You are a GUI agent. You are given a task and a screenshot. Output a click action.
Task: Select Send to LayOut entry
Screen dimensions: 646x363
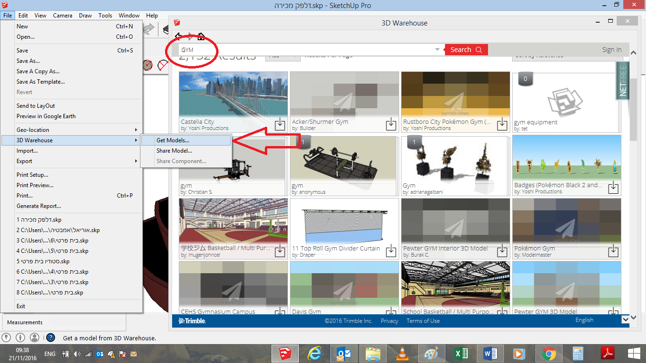pyautogui.click(x=72, y=106)
